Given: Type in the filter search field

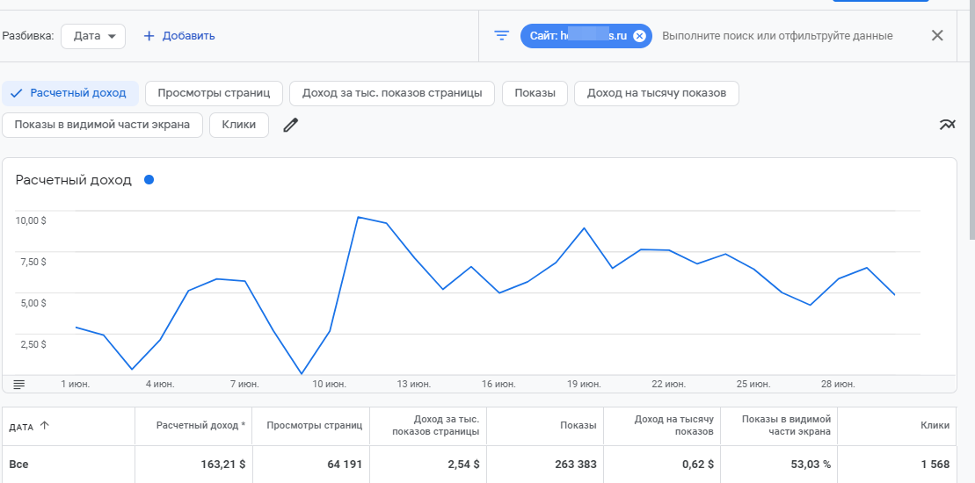Looking at the screenshot, I should tap(776, 36).
